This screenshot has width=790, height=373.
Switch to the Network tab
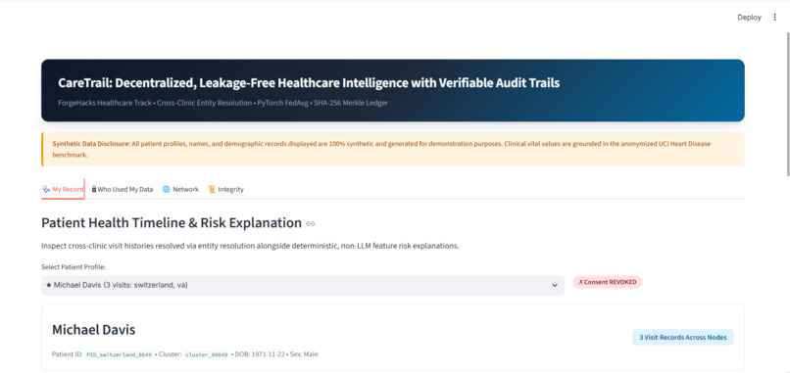point(180,189)
